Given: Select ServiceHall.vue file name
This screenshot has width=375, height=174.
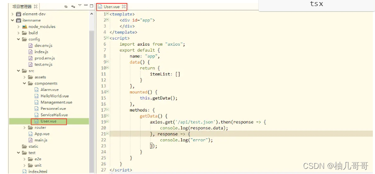Looking at the screenshot, I should tap(54, 115).
